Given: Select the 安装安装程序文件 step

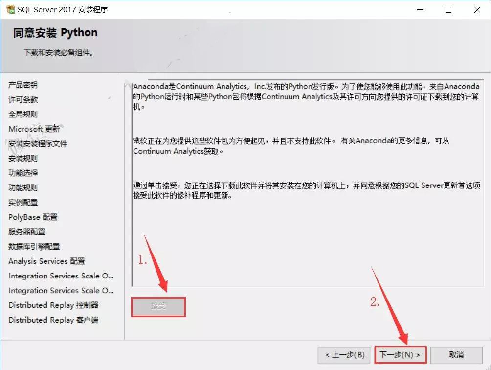Looking at the screenshot, I should pos(38,143).
